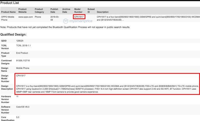Viewport: 200px width, 121px height.
Task: Click the Product Name column header
Action: point(8,12)
